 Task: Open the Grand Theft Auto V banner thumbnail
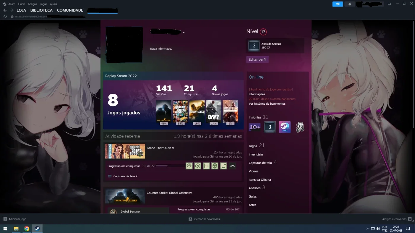pyautogui.click(x=125, y=151)
